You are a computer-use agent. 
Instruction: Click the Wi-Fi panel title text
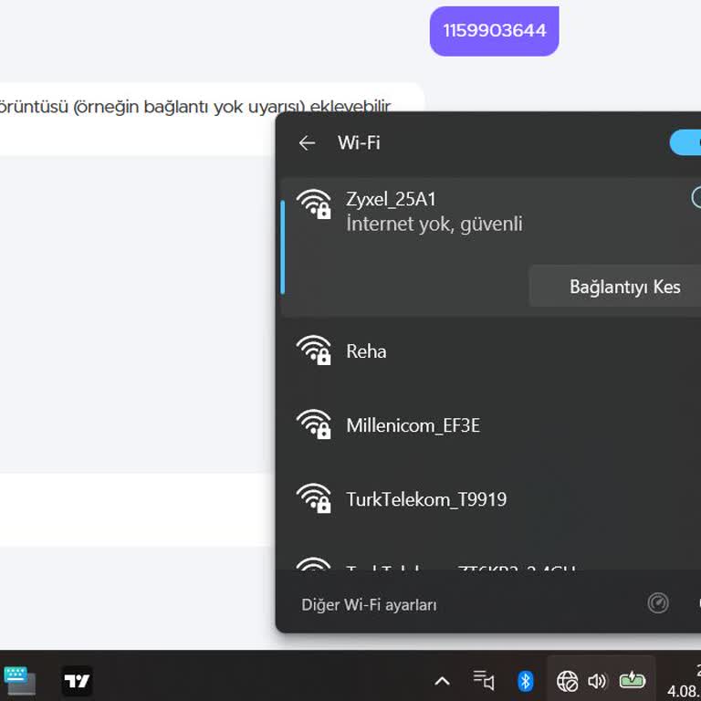pyautogui.click(x=359, y=143)
